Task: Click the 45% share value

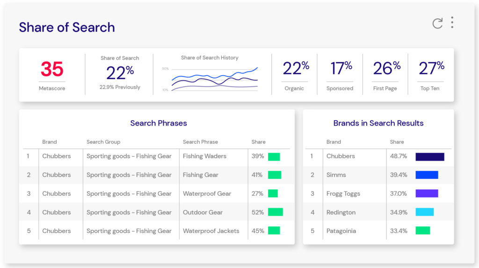Action: [258, 231]
